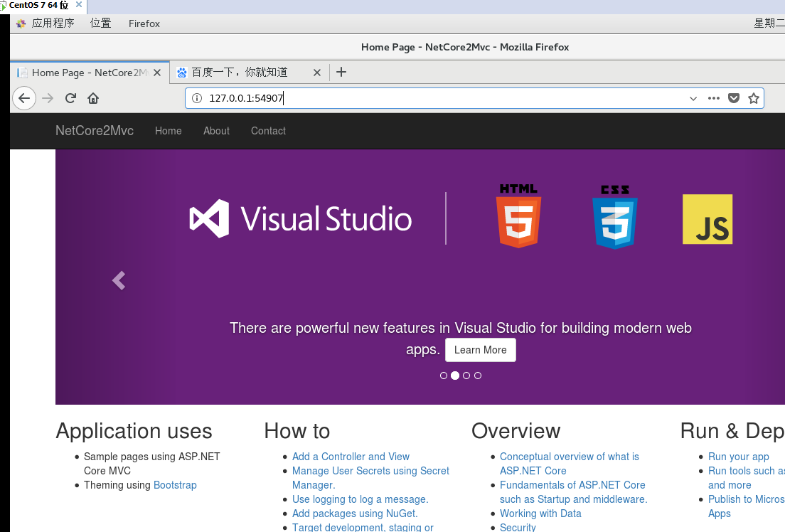
Task: Save page to Pocket icon
Action: click(x=733, y=98)
